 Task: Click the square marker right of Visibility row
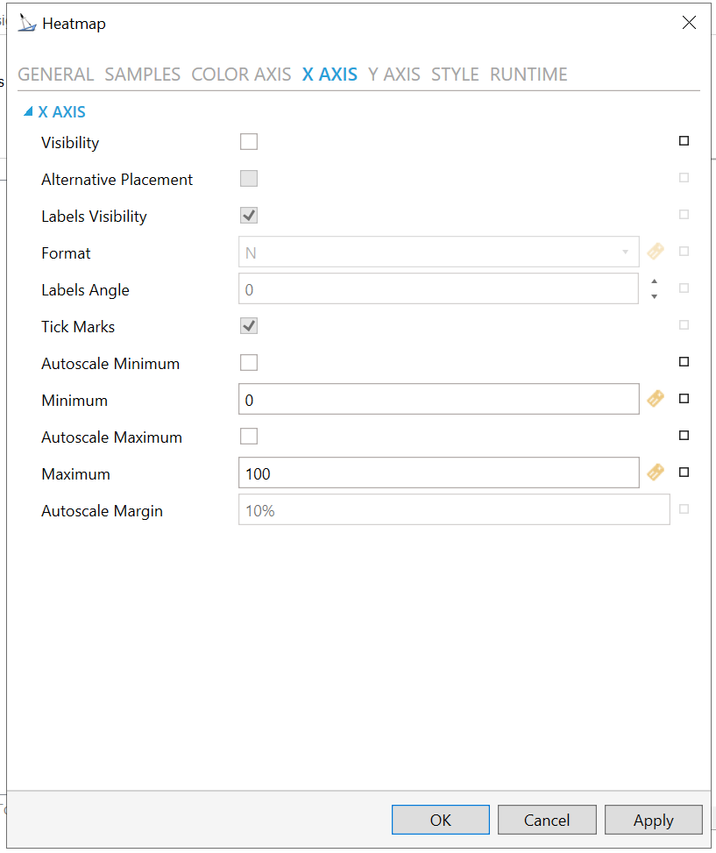coord(684,141)
